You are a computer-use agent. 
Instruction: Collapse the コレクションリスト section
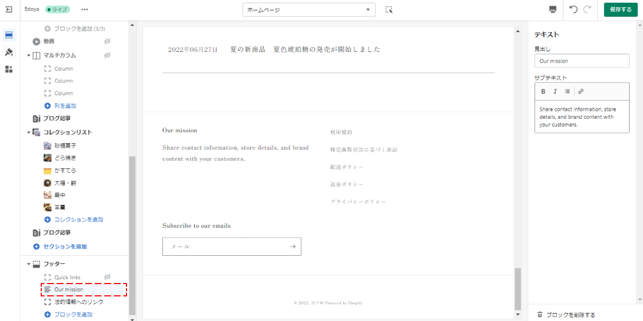(28, 132)
